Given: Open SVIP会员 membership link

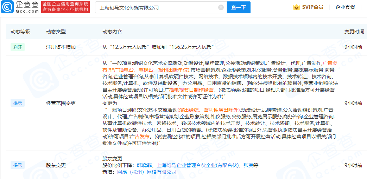Looking at the screenshot, I should pos(313,7).
